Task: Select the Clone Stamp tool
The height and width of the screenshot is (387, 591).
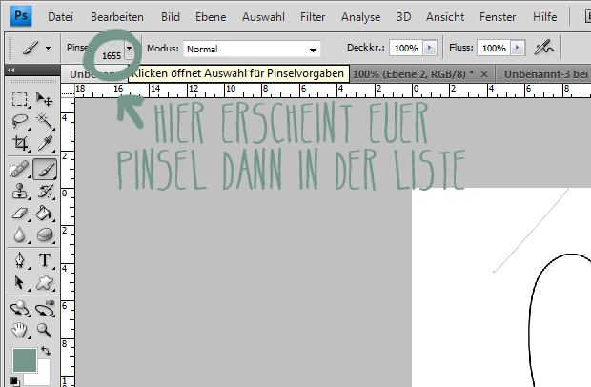Action: coord(19,191)
